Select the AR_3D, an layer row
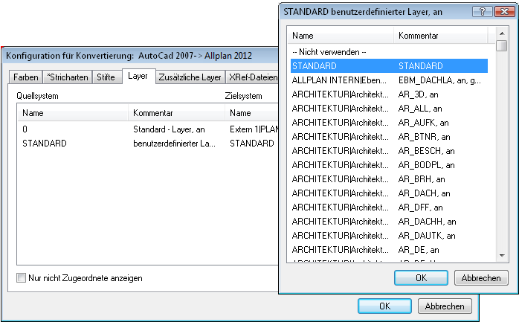 [x=389, y=94]
